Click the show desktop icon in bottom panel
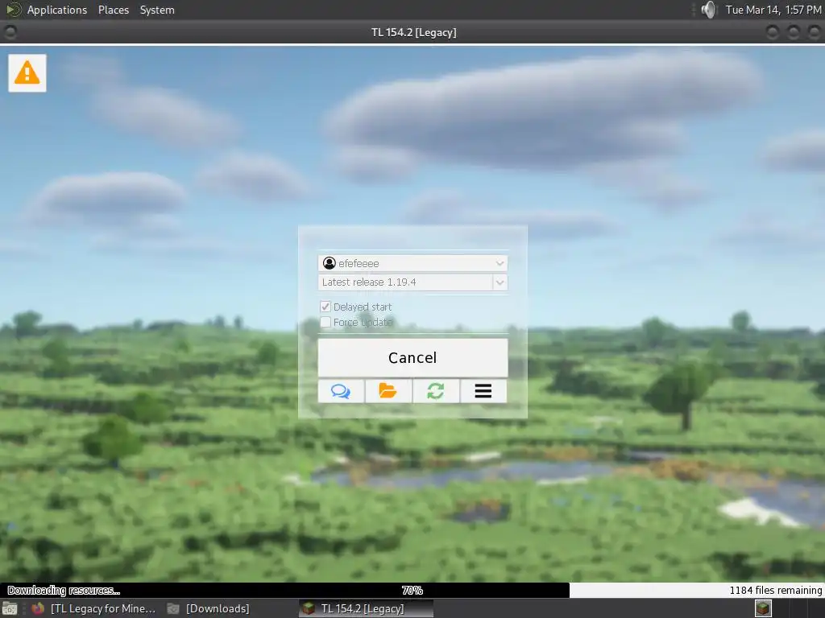This screenshot has width=825, height=618. click(x=9, y=608)
